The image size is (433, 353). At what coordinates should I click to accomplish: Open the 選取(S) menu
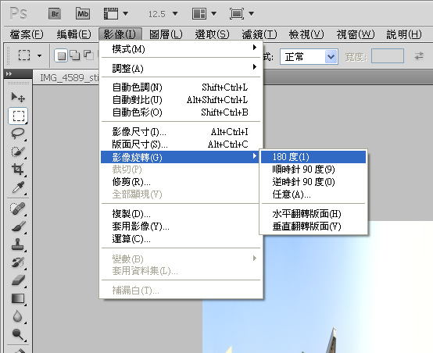pyautogui.click(x=212, y=34)
